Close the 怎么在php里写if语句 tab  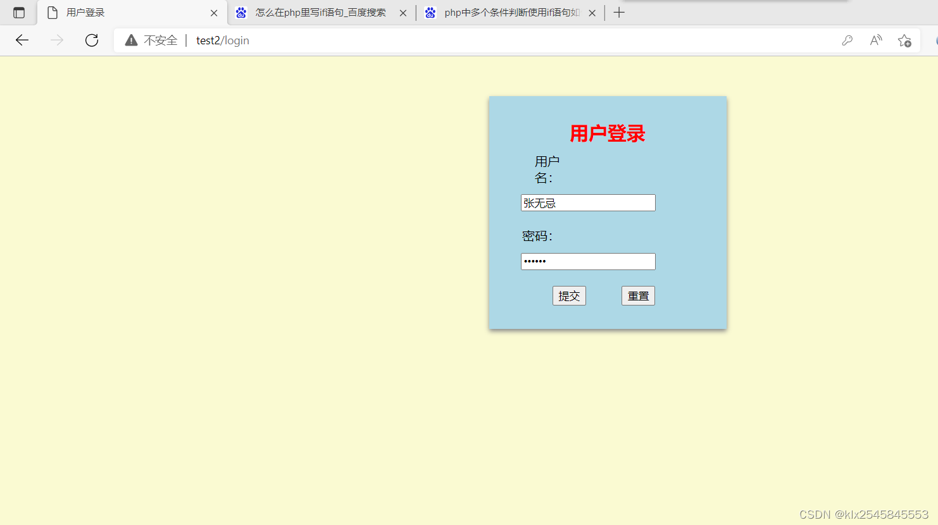tap(403, 13)
